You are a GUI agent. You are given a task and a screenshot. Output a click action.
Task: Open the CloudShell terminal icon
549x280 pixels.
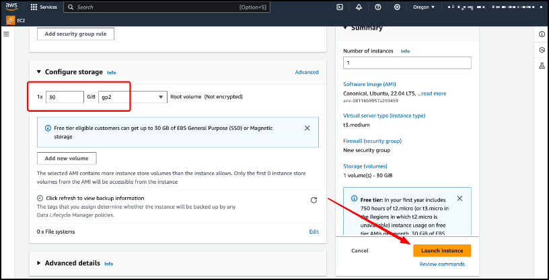(x=339, y=7)
